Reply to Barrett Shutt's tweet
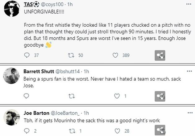This screenshot has height=136, width=195. 27,96
